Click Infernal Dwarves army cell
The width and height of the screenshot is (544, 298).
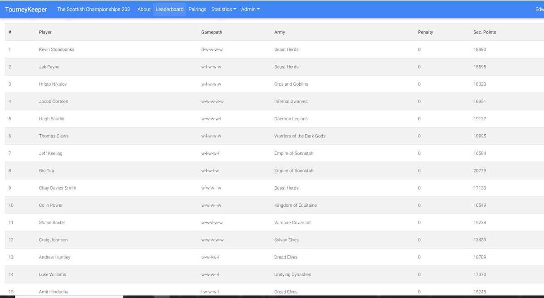[292, 101]
